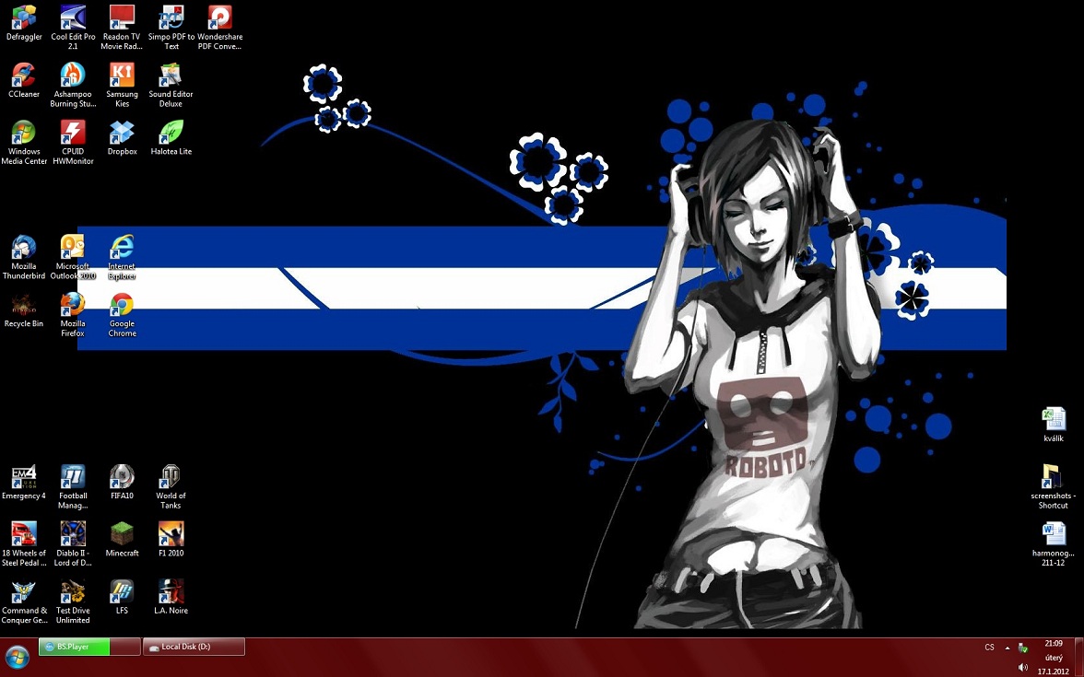Click the Recycle Bin icon
Screen dimensions: 1084x677
click(24, 306)
